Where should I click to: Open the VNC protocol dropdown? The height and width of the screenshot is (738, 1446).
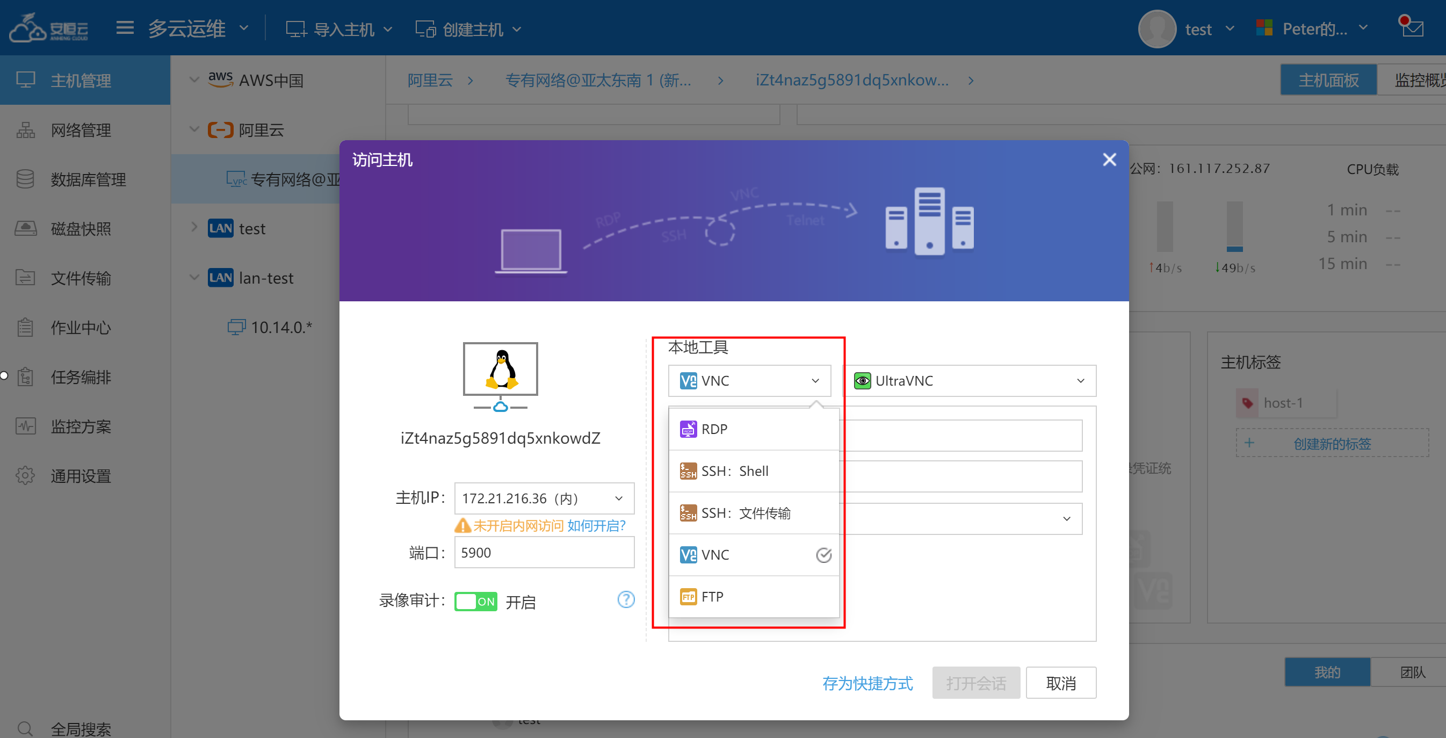pyautogui.click(x=749, y=381)
